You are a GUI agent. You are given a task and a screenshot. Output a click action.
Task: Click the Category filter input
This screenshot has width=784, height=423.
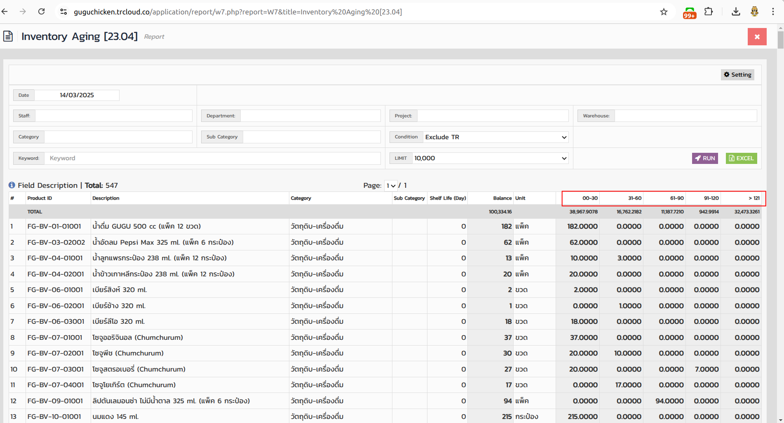pyautogui.click(x=118, y=137)
